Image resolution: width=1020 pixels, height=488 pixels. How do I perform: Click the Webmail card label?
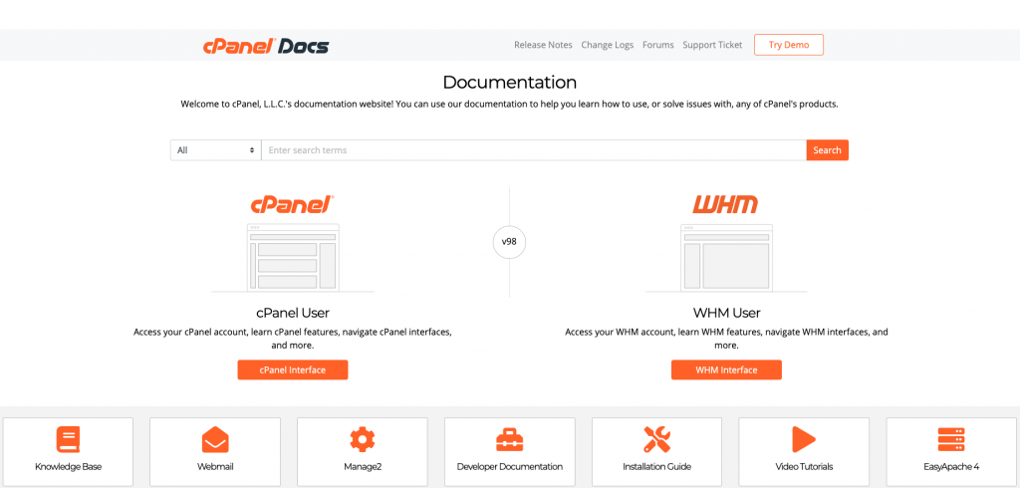[215, 466]
